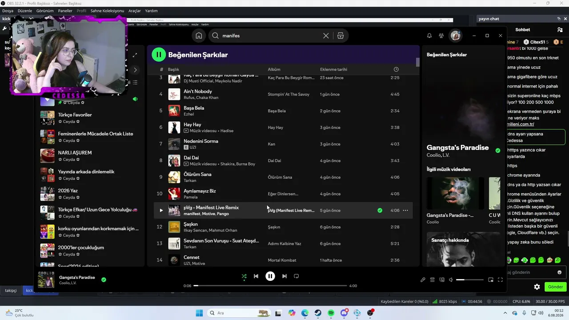Open the 2000'ler çocukluğum playlist
569x320 pixels.
tap(90, 251)
